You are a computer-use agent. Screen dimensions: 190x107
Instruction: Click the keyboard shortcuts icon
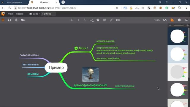tap(118, 20)
